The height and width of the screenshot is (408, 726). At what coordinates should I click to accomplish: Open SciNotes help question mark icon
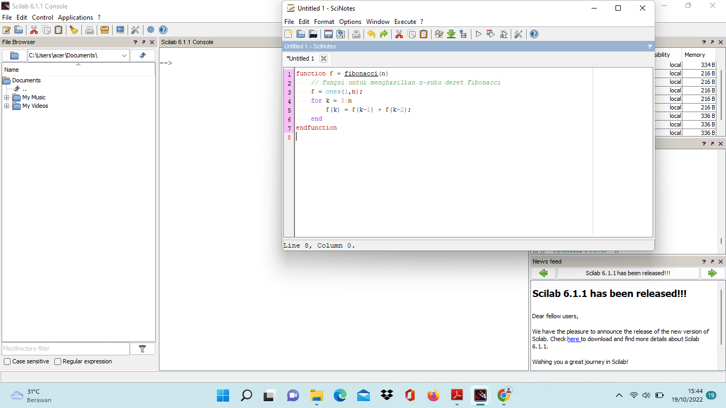[x=534, y=34]
